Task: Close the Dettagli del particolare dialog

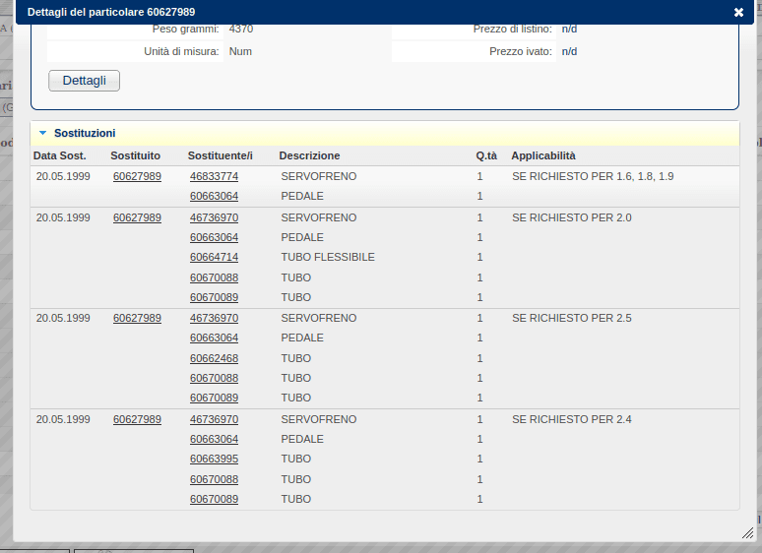Action: coord(738,12)
